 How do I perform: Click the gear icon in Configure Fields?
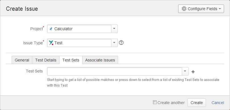tap(184, 9)
